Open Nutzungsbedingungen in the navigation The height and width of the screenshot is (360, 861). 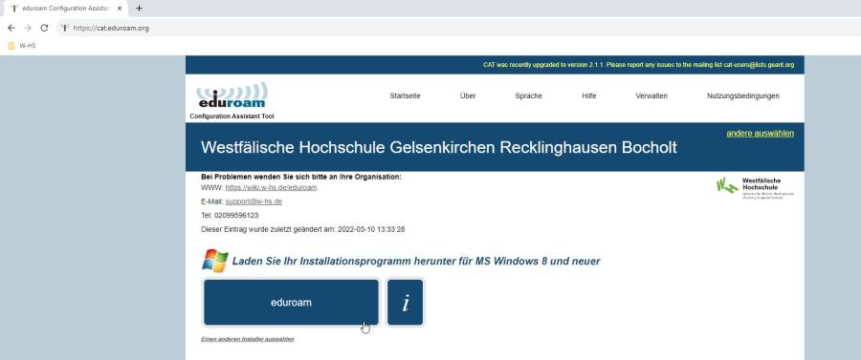[x=743, y=95]
